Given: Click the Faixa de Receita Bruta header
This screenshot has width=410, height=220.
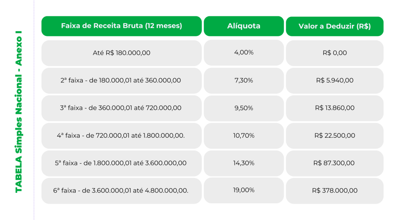Looking at the screenshot, I should click(x=122, y=26).
